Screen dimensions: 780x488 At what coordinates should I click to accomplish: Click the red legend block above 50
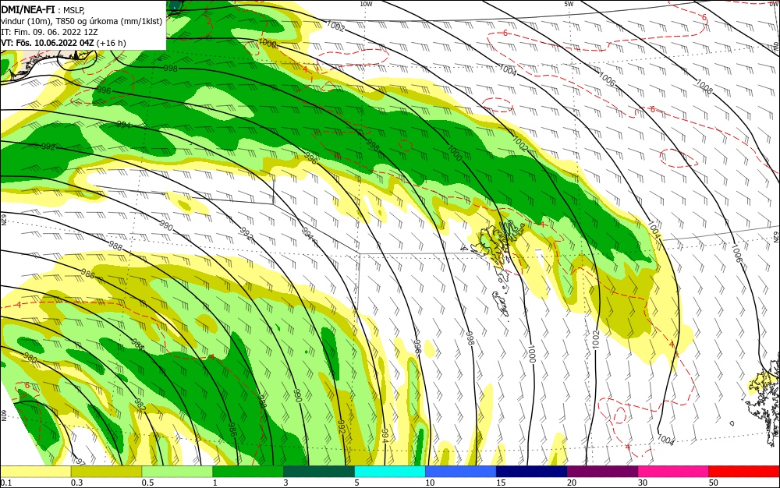pyautogui.click(x=744, y=472)
